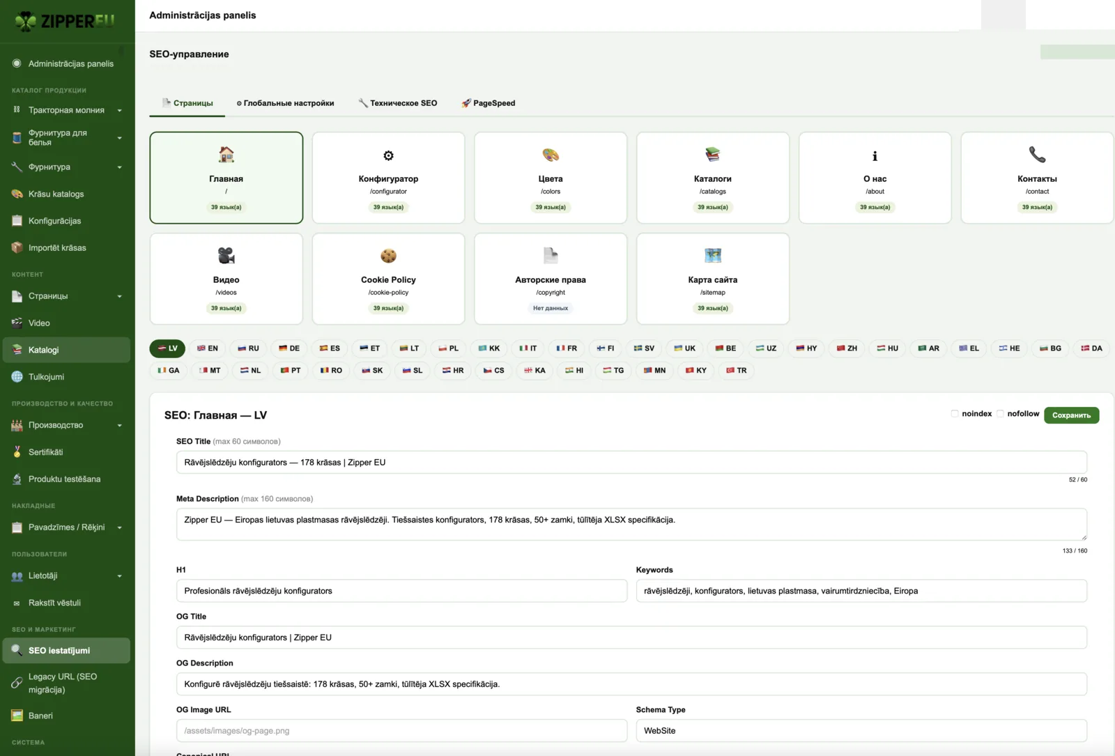This screenshot has width=1115, height=756.
Task: Expand the Тракторная молния sidebar menu
Action: click(66, 110)
